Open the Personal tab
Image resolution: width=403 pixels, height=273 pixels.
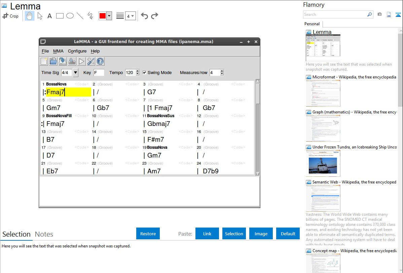coord(312,24)
